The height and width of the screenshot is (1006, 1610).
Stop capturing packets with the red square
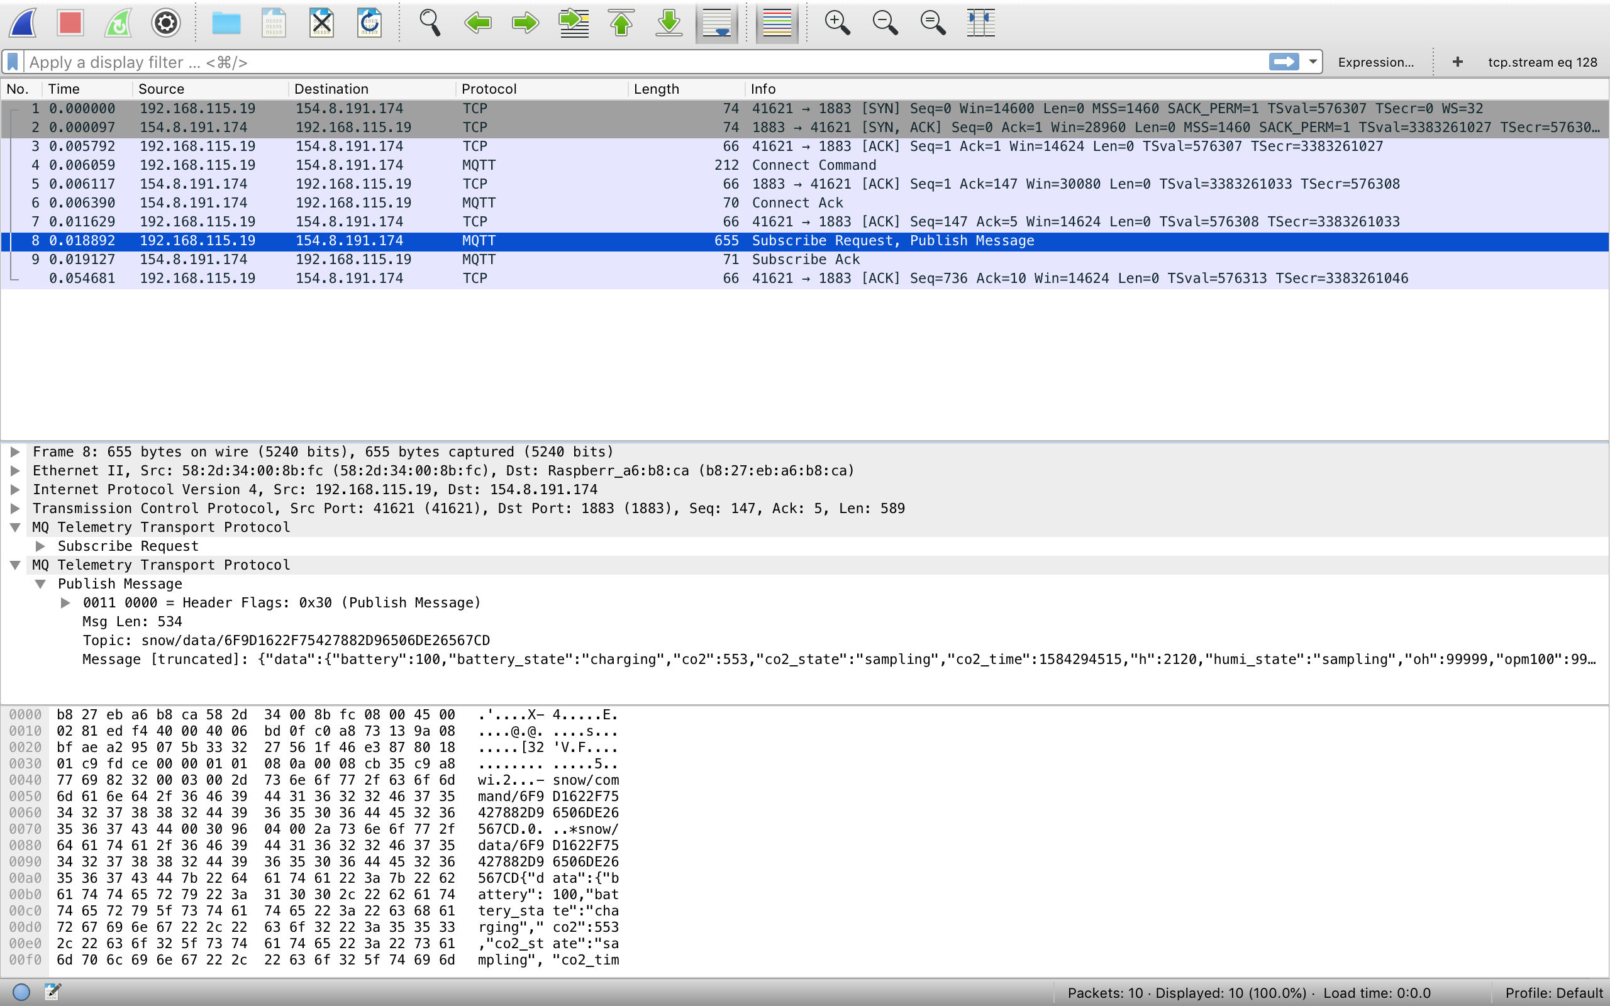pyautogui.click(x=70, y=23)
